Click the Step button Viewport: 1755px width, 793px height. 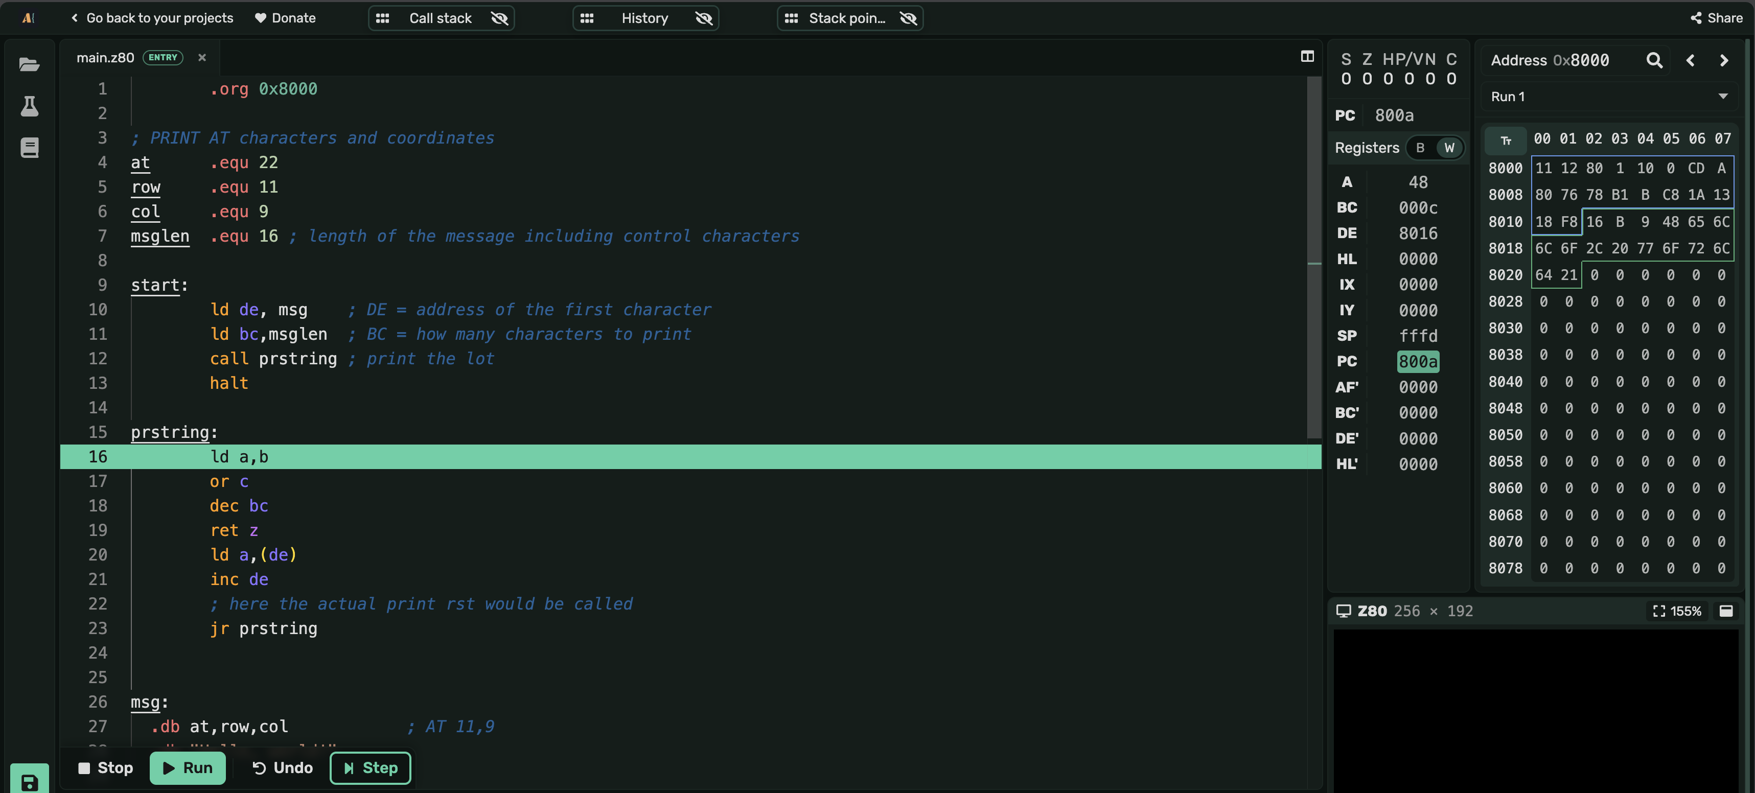pyautogui.click(x=371, y=768)
